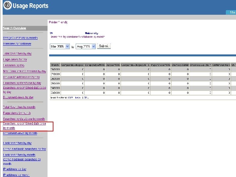Viewport: 236px width, 177px height.
Task: Open Searches by database by month report
Action: [24, 119]
